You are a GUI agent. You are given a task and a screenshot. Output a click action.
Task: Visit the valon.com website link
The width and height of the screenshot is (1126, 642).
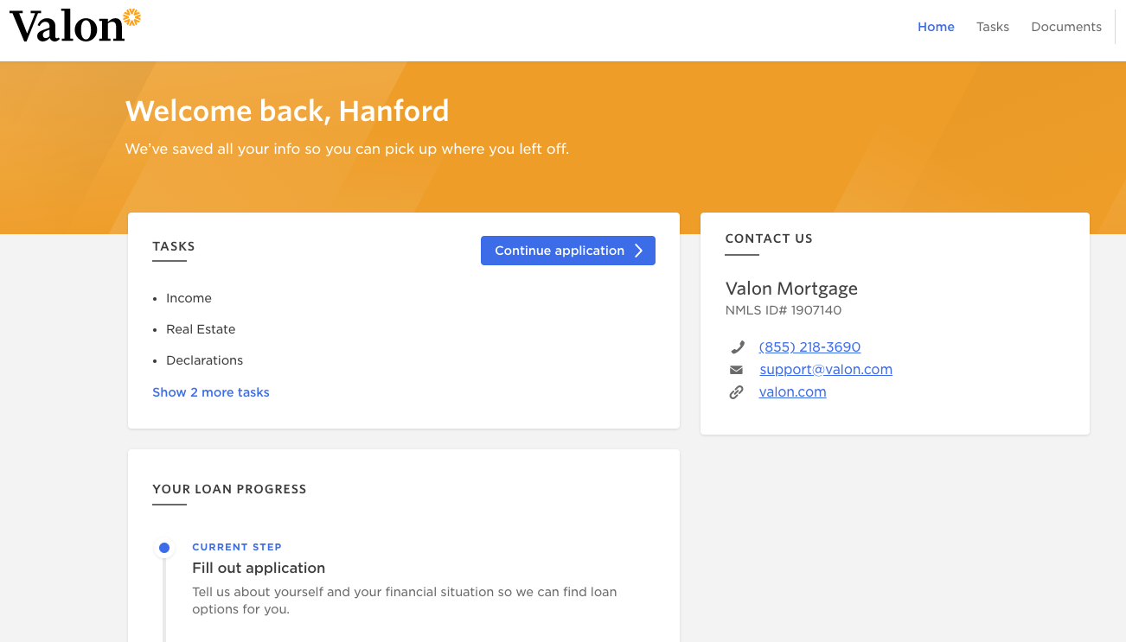click(792, 392)
